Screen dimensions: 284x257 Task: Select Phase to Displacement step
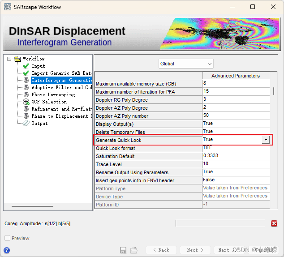click(61, 116)
